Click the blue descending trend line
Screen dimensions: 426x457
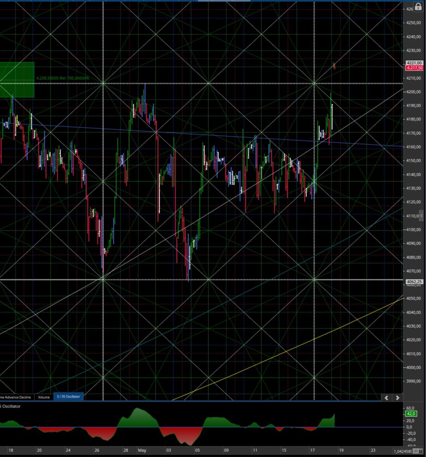pyautogui.click(x=204, y=135)
